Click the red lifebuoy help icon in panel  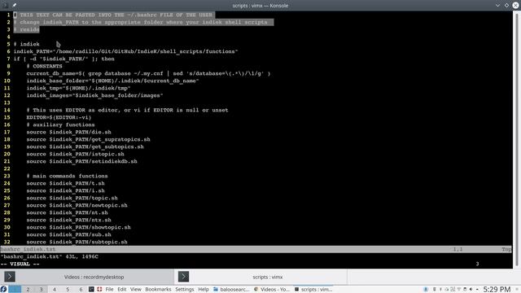coord(99,290)
